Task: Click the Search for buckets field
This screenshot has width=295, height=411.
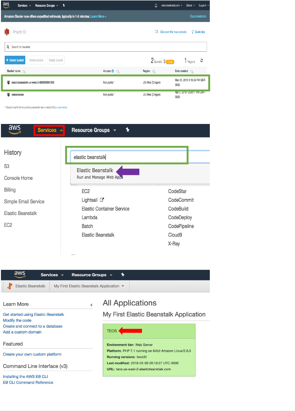Action: click(x=106, y=47)
